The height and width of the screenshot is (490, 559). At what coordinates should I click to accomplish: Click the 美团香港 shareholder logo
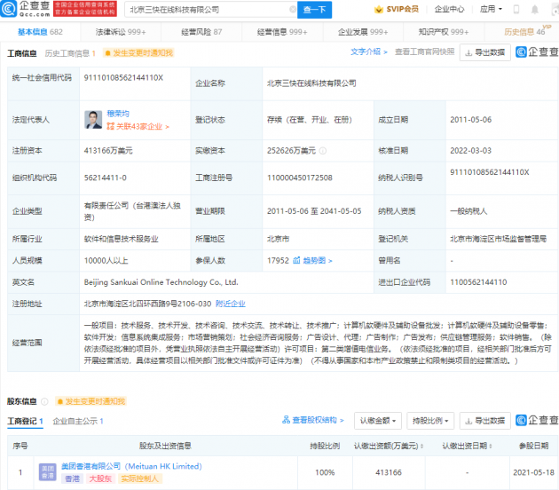click(47, 472)
